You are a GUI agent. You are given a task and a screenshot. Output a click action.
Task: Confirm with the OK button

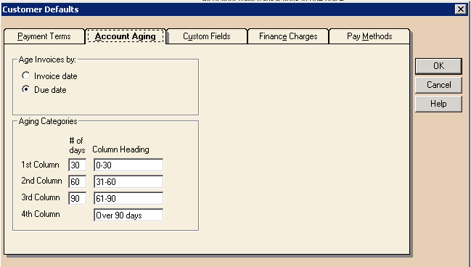438,66
